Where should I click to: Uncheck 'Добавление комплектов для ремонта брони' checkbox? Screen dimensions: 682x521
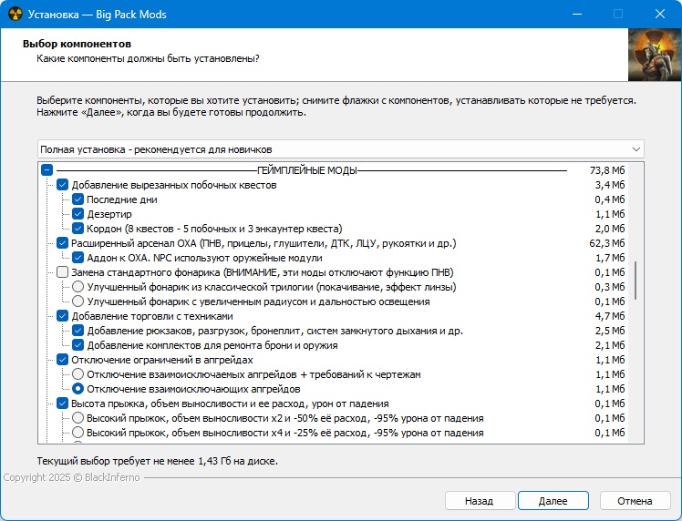pos(78,345)
